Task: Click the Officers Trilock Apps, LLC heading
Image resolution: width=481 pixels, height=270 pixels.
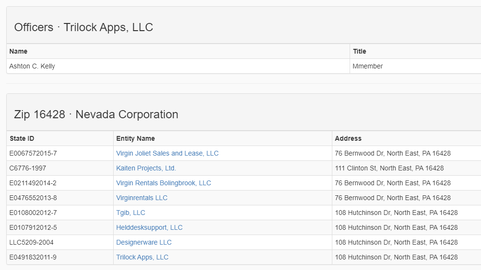Action: click(x=83, y=27)
